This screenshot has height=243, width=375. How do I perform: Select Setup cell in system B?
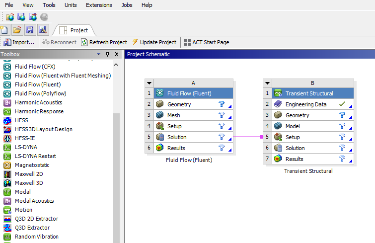313,137
